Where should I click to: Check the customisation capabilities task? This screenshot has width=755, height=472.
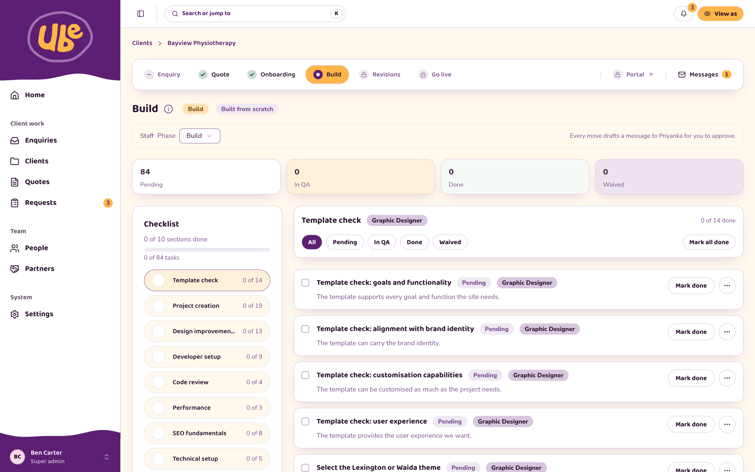pyautogui.click(x=305, y=375)
